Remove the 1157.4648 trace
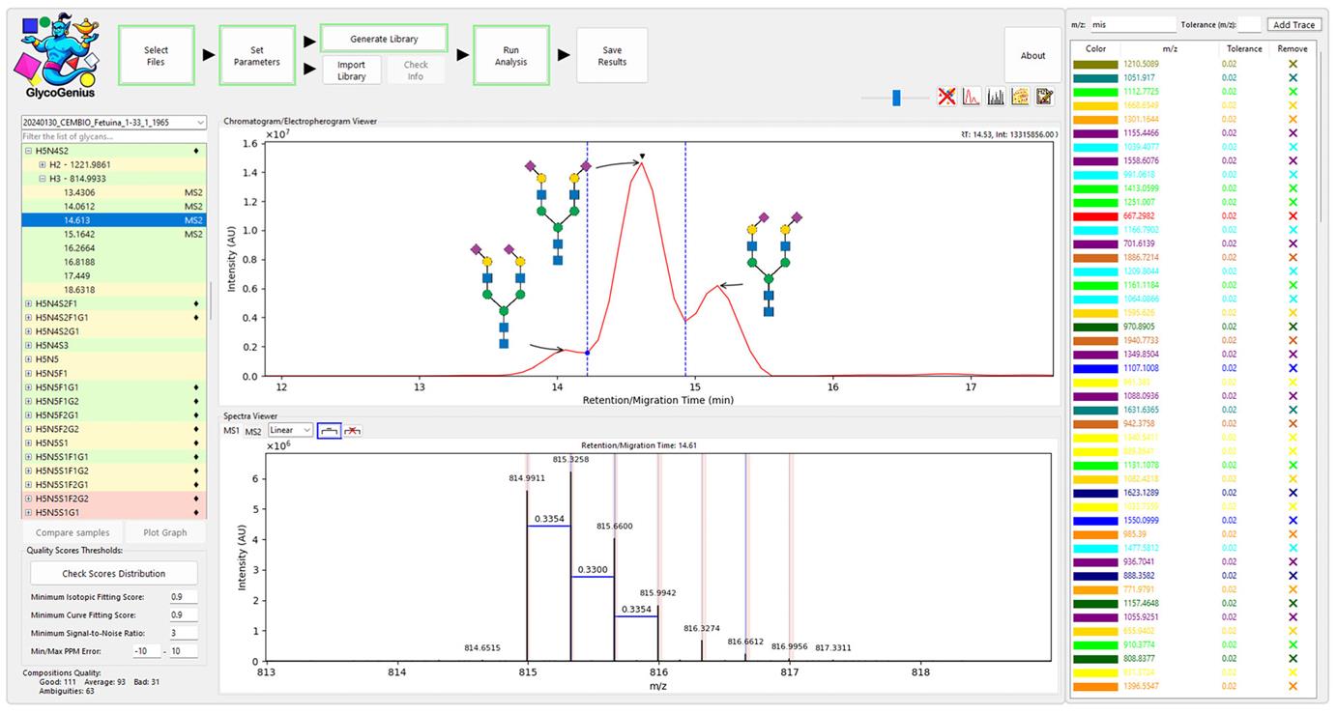The width and height of the screenshot is (1337, 714). pos(1293,603)
